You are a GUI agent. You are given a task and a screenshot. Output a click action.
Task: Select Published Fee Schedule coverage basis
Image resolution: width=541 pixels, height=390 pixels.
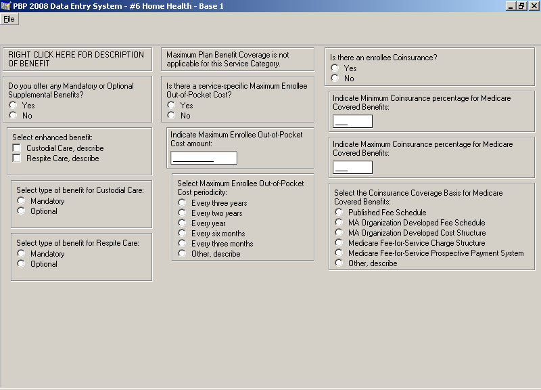coord(339,212)
